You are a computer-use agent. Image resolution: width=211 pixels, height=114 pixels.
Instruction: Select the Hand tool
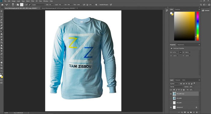pyautogui.click(x=2, y=63)
